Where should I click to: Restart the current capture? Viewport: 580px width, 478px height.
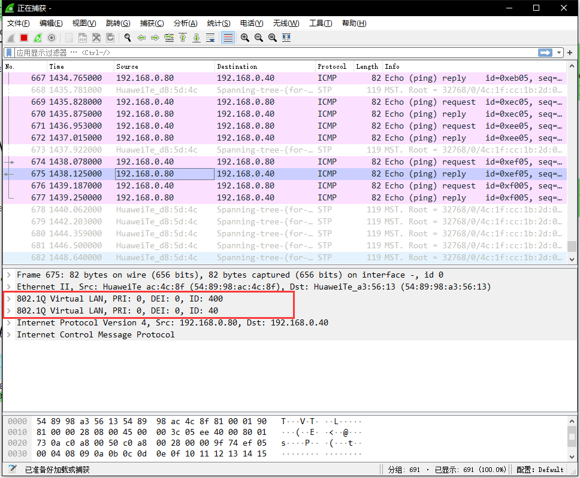[x=38, y=38]
